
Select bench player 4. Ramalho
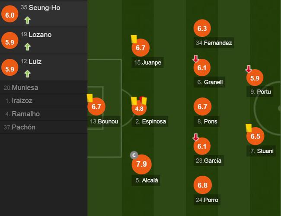44,114
